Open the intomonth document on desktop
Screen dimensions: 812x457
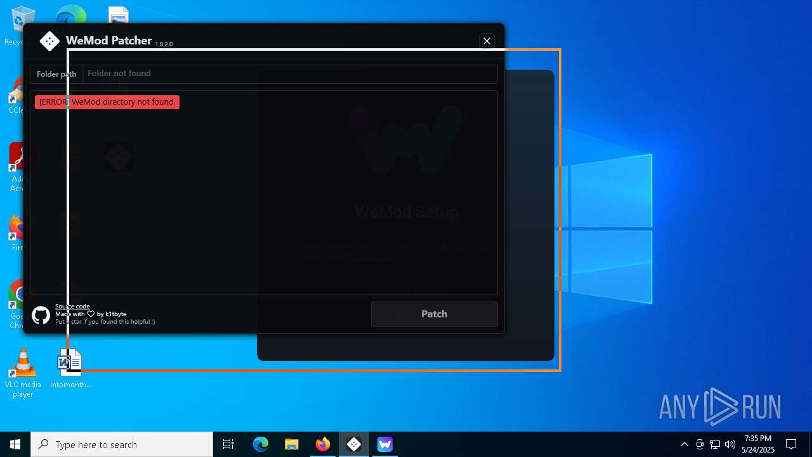point(71,369)
